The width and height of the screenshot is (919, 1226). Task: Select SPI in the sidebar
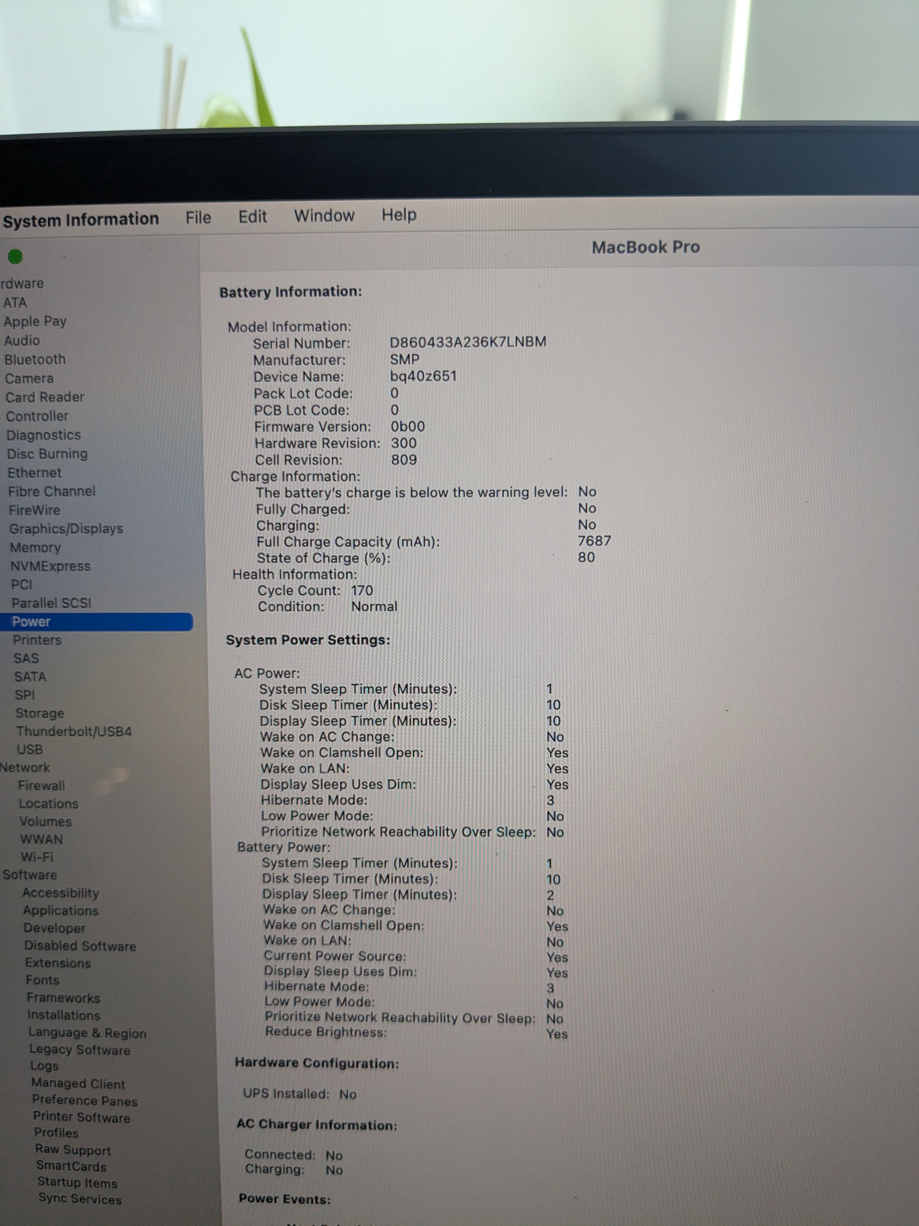pyautogui.click(x=25, y=695)
